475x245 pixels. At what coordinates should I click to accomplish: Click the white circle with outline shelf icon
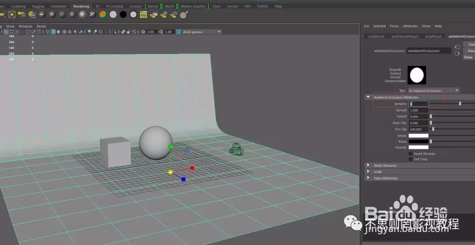click(x=133, y=14)
